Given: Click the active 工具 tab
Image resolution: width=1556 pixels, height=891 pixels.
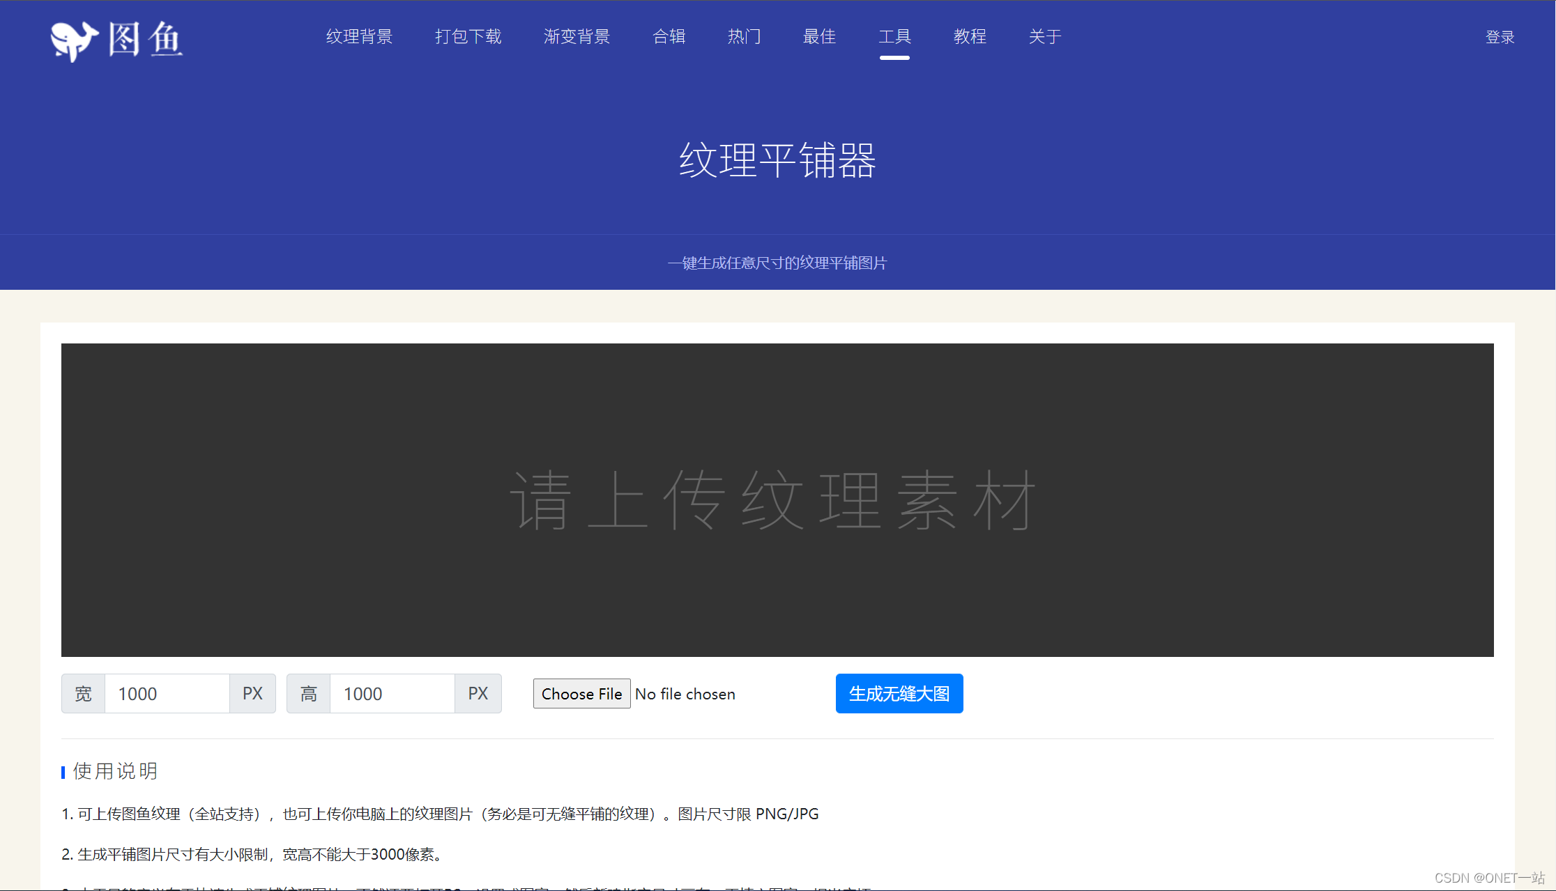Looking at the screenshot, I should [894, 36].
